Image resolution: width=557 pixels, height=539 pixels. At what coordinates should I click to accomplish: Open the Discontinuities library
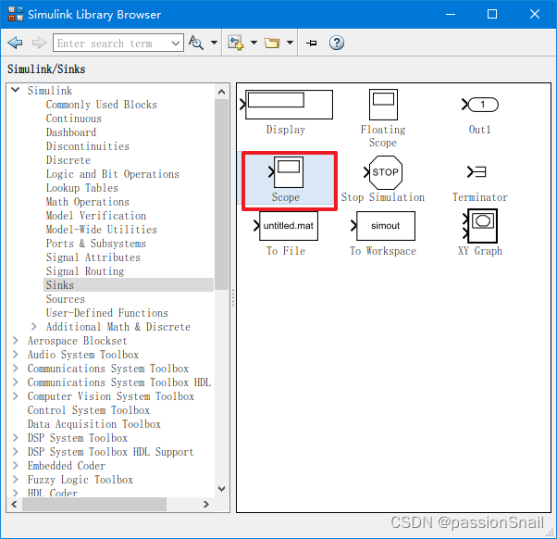coord(87,146)
